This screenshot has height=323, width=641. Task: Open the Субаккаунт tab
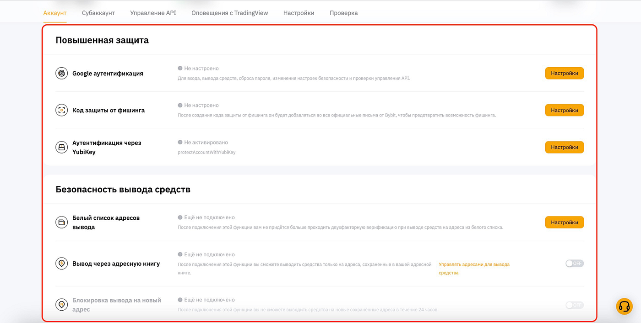pos(98,13)
